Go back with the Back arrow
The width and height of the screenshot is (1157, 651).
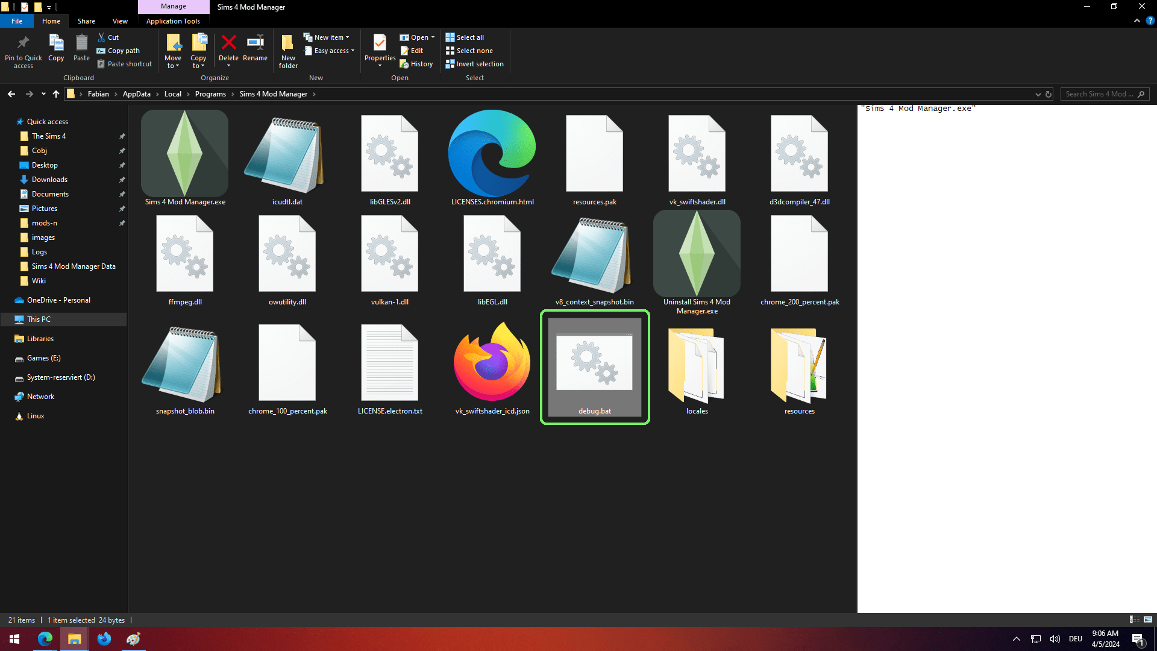pos(11,94)
